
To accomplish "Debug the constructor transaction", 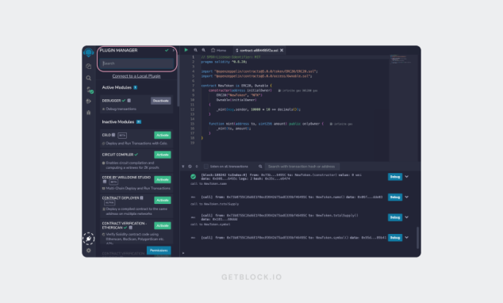I will click(x=395, y=177).
